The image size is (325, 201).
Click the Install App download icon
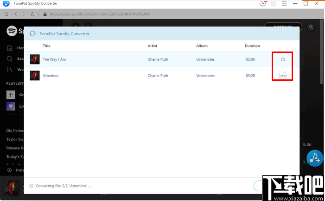click(x=10, y=170)
